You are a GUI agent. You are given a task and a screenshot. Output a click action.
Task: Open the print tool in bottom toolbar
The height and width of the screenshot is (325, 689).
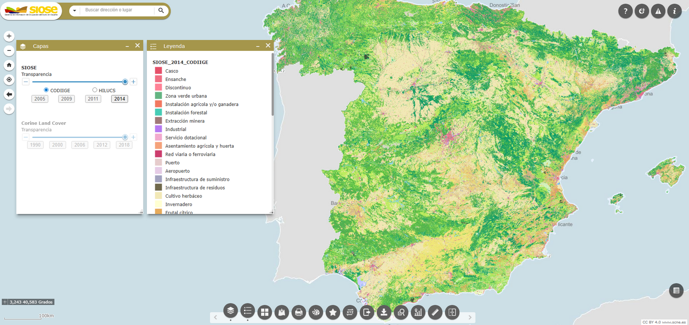click(x=299, y=312)
